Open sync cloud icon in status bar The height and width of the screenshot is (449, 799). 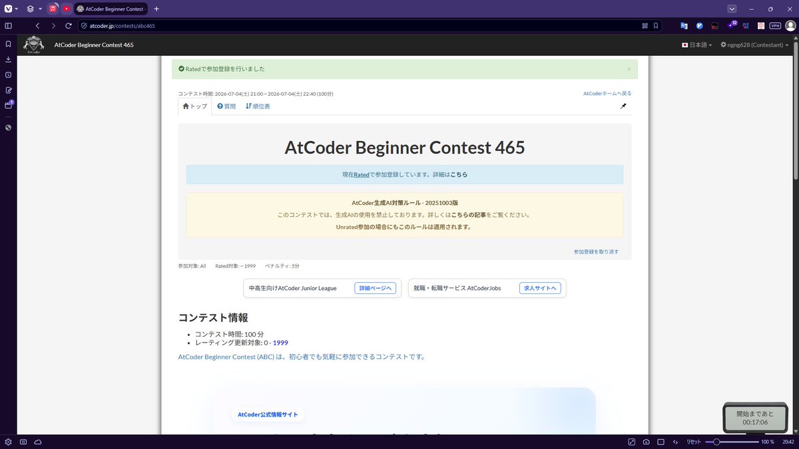(x=37, y=442)
